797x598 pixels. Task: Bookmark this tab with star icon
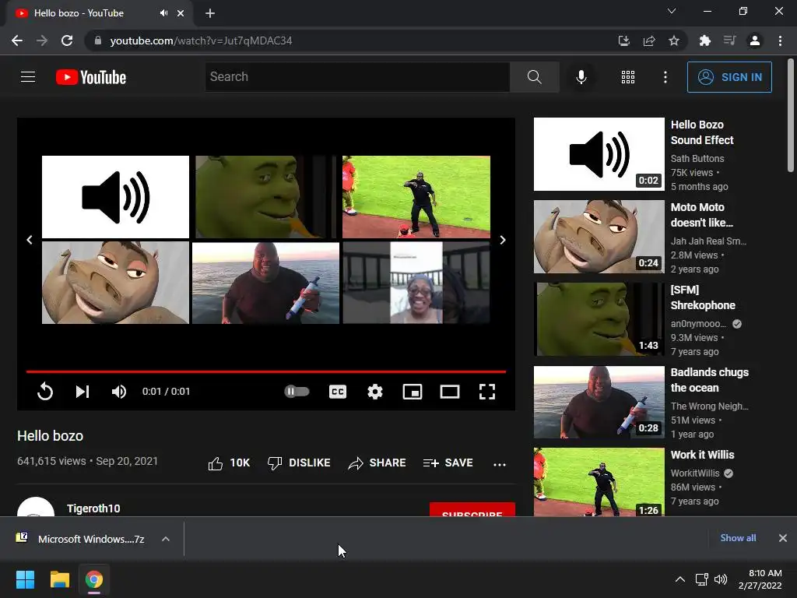674,40
